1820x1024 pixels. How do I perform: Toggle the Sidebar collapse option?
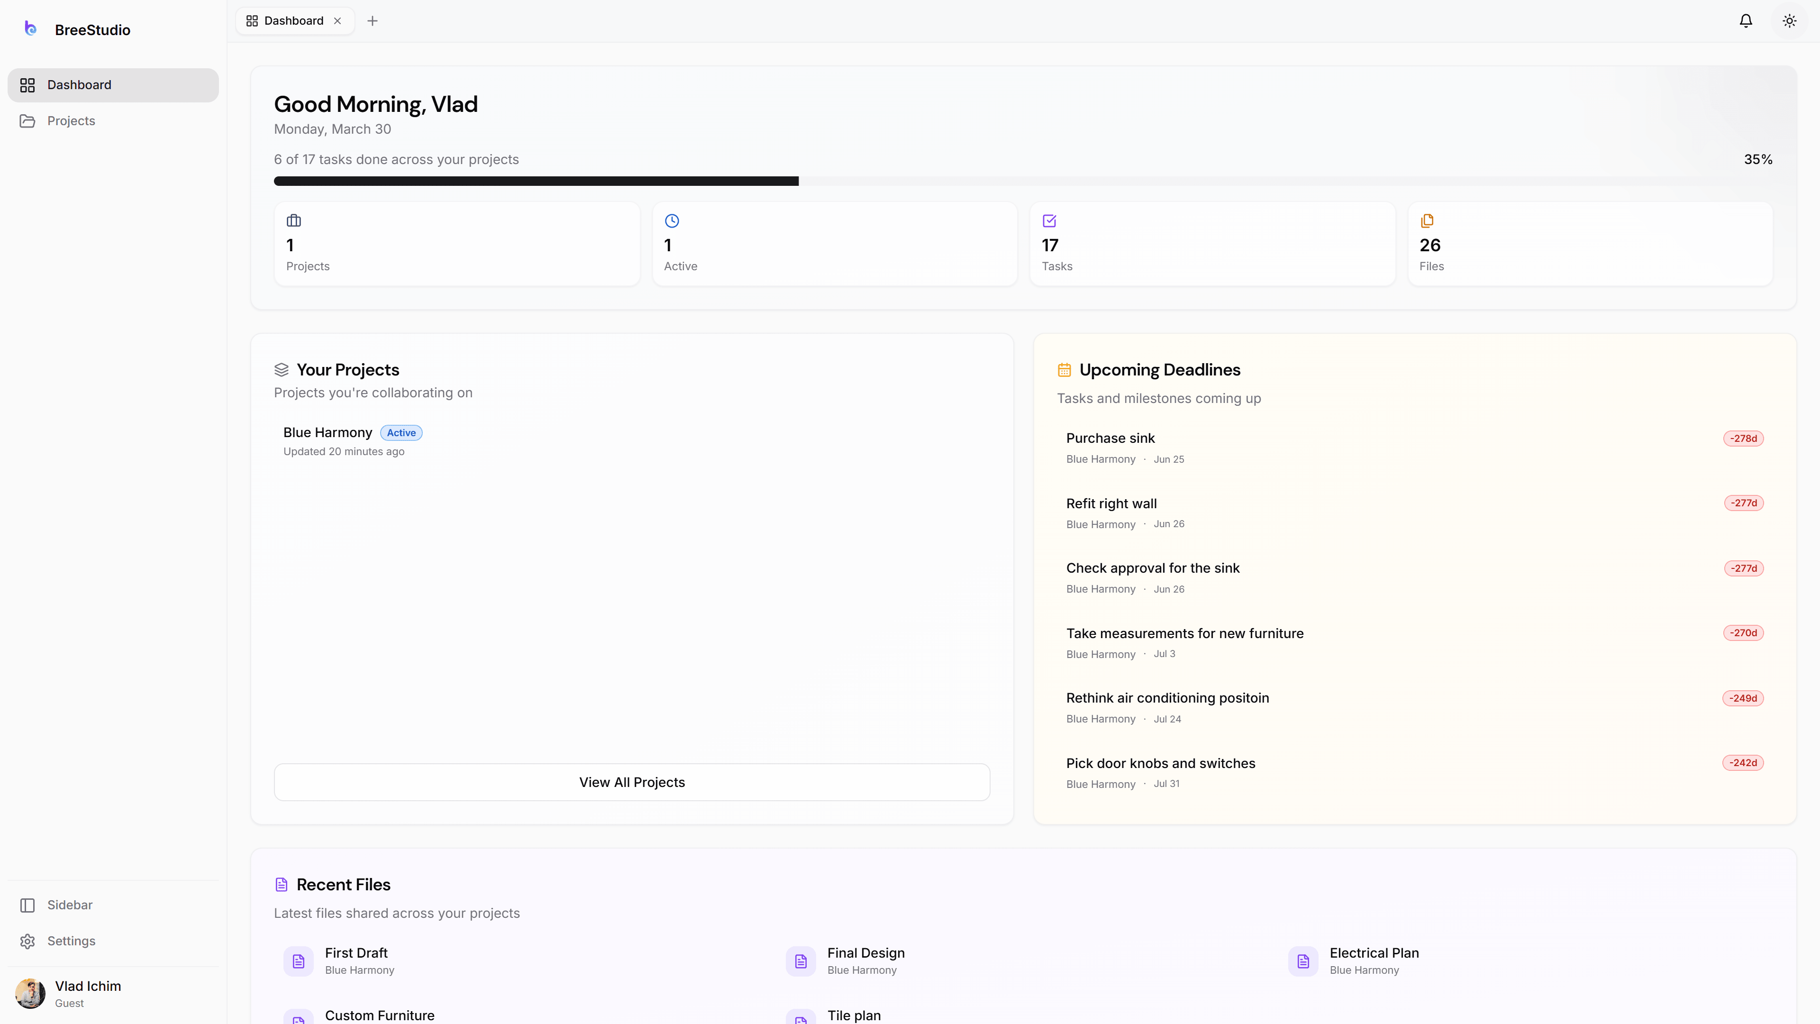(x=113, y=905)
